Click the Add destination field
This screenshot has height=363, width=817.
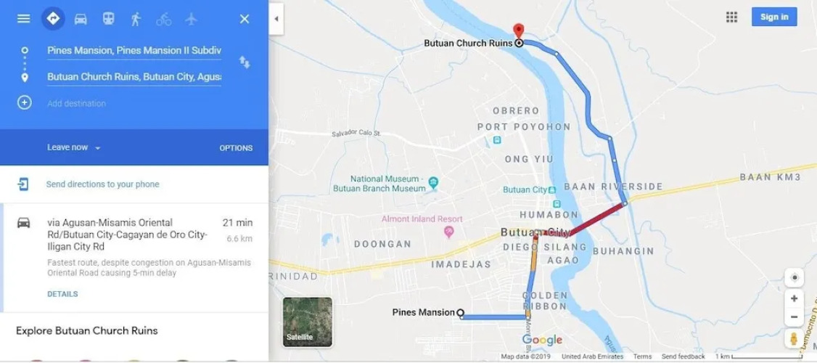[134, 103]
